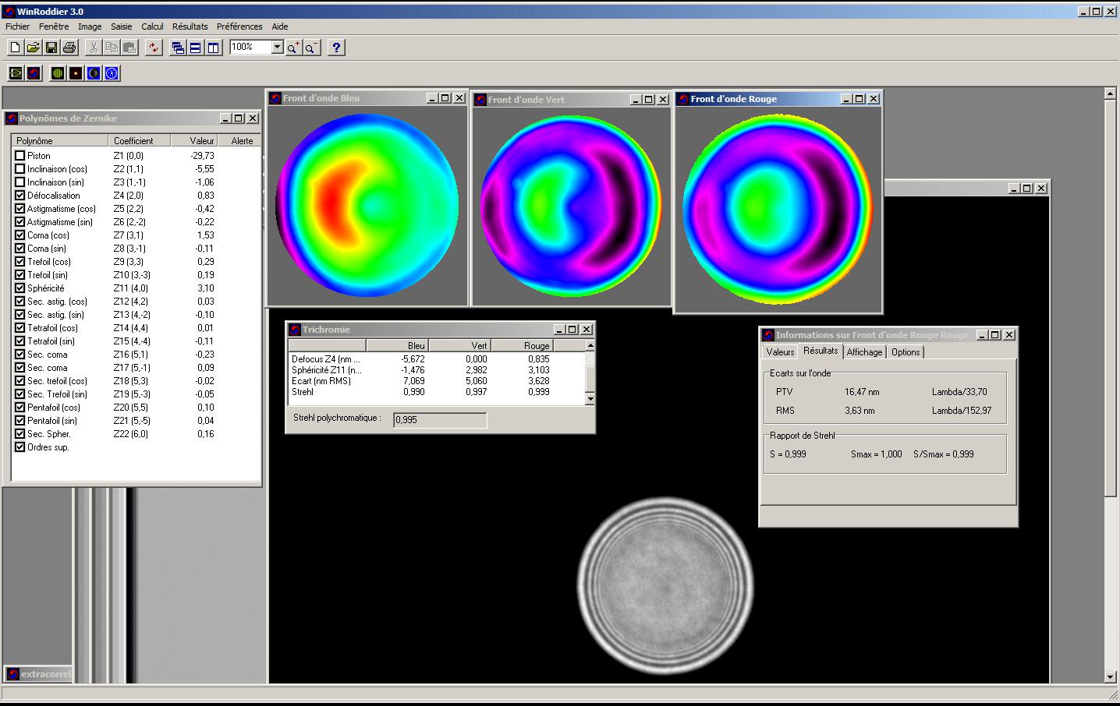Screen dimensions: 1120x706
Task: Click the red-blue wavefront swirl icon
Action: (x=34, y=73)
